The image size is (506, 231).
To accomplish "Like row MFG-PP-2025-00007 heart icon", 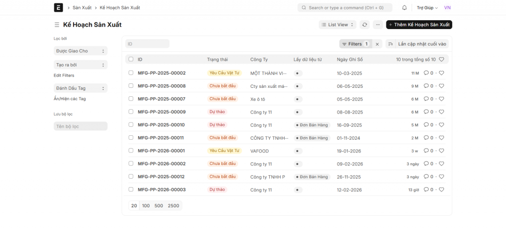I will tap(441, 99).
